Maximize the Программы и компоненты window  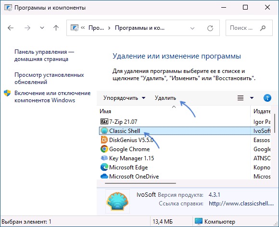coord(245,7)
